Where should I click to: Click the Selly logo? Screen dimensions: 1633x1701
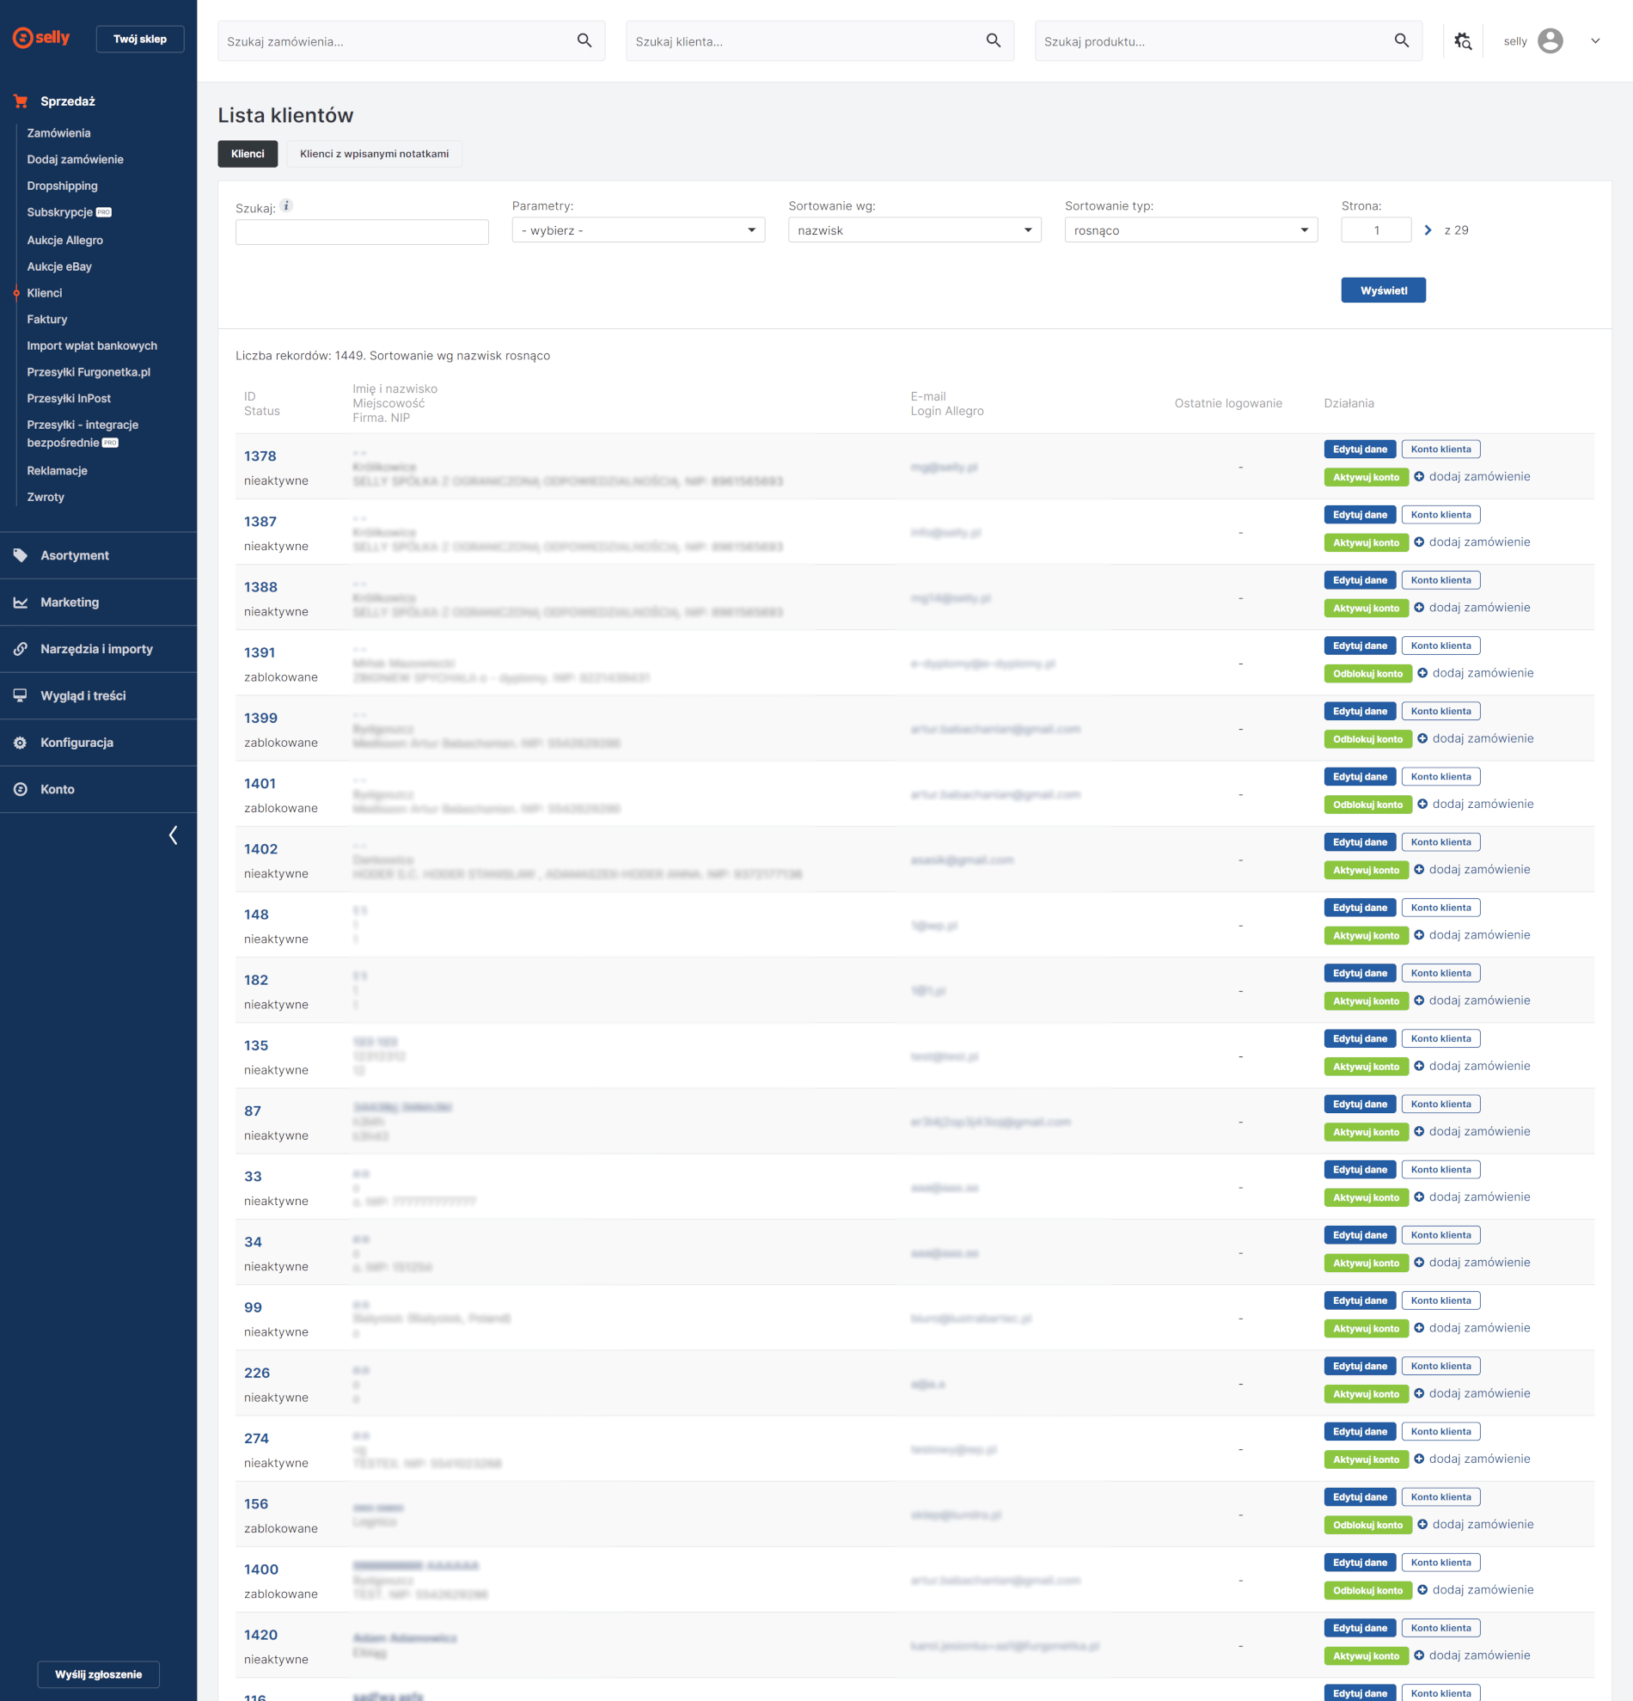coord(40,38)
